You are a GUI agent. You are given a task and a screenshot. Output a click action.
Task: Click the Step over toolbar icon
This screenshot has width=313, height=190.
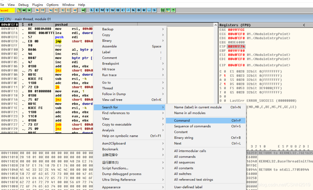pos(56,10)
